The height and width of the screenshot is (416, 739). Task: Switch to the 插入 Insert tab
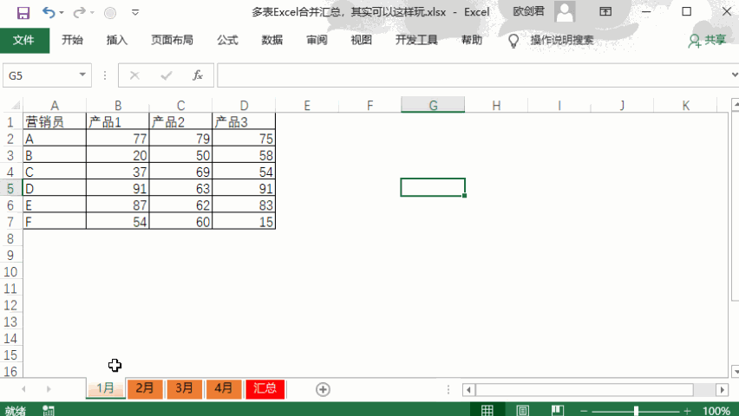[117, 40]
